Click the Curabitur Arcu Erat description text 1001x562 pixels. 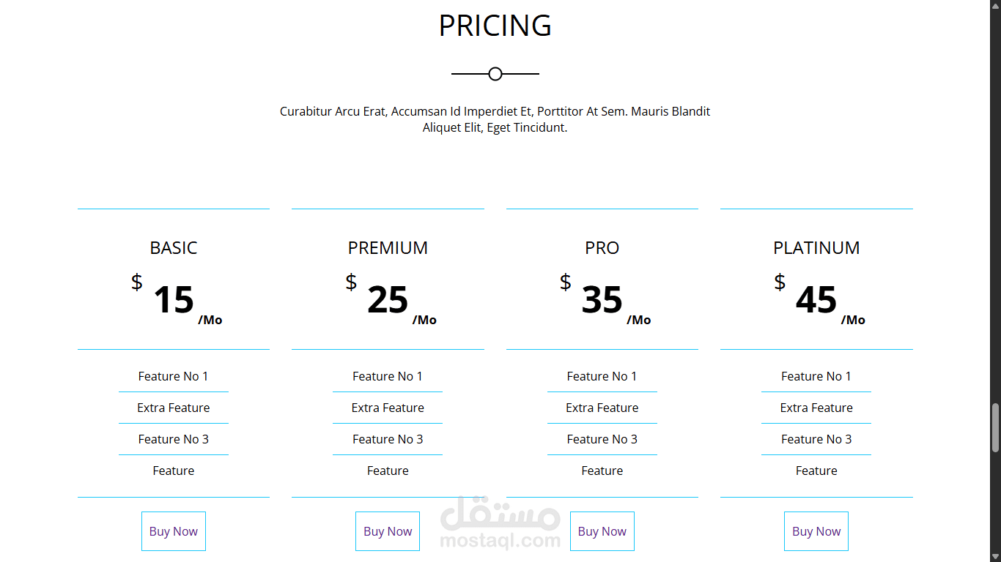click(x=495, y=119)
